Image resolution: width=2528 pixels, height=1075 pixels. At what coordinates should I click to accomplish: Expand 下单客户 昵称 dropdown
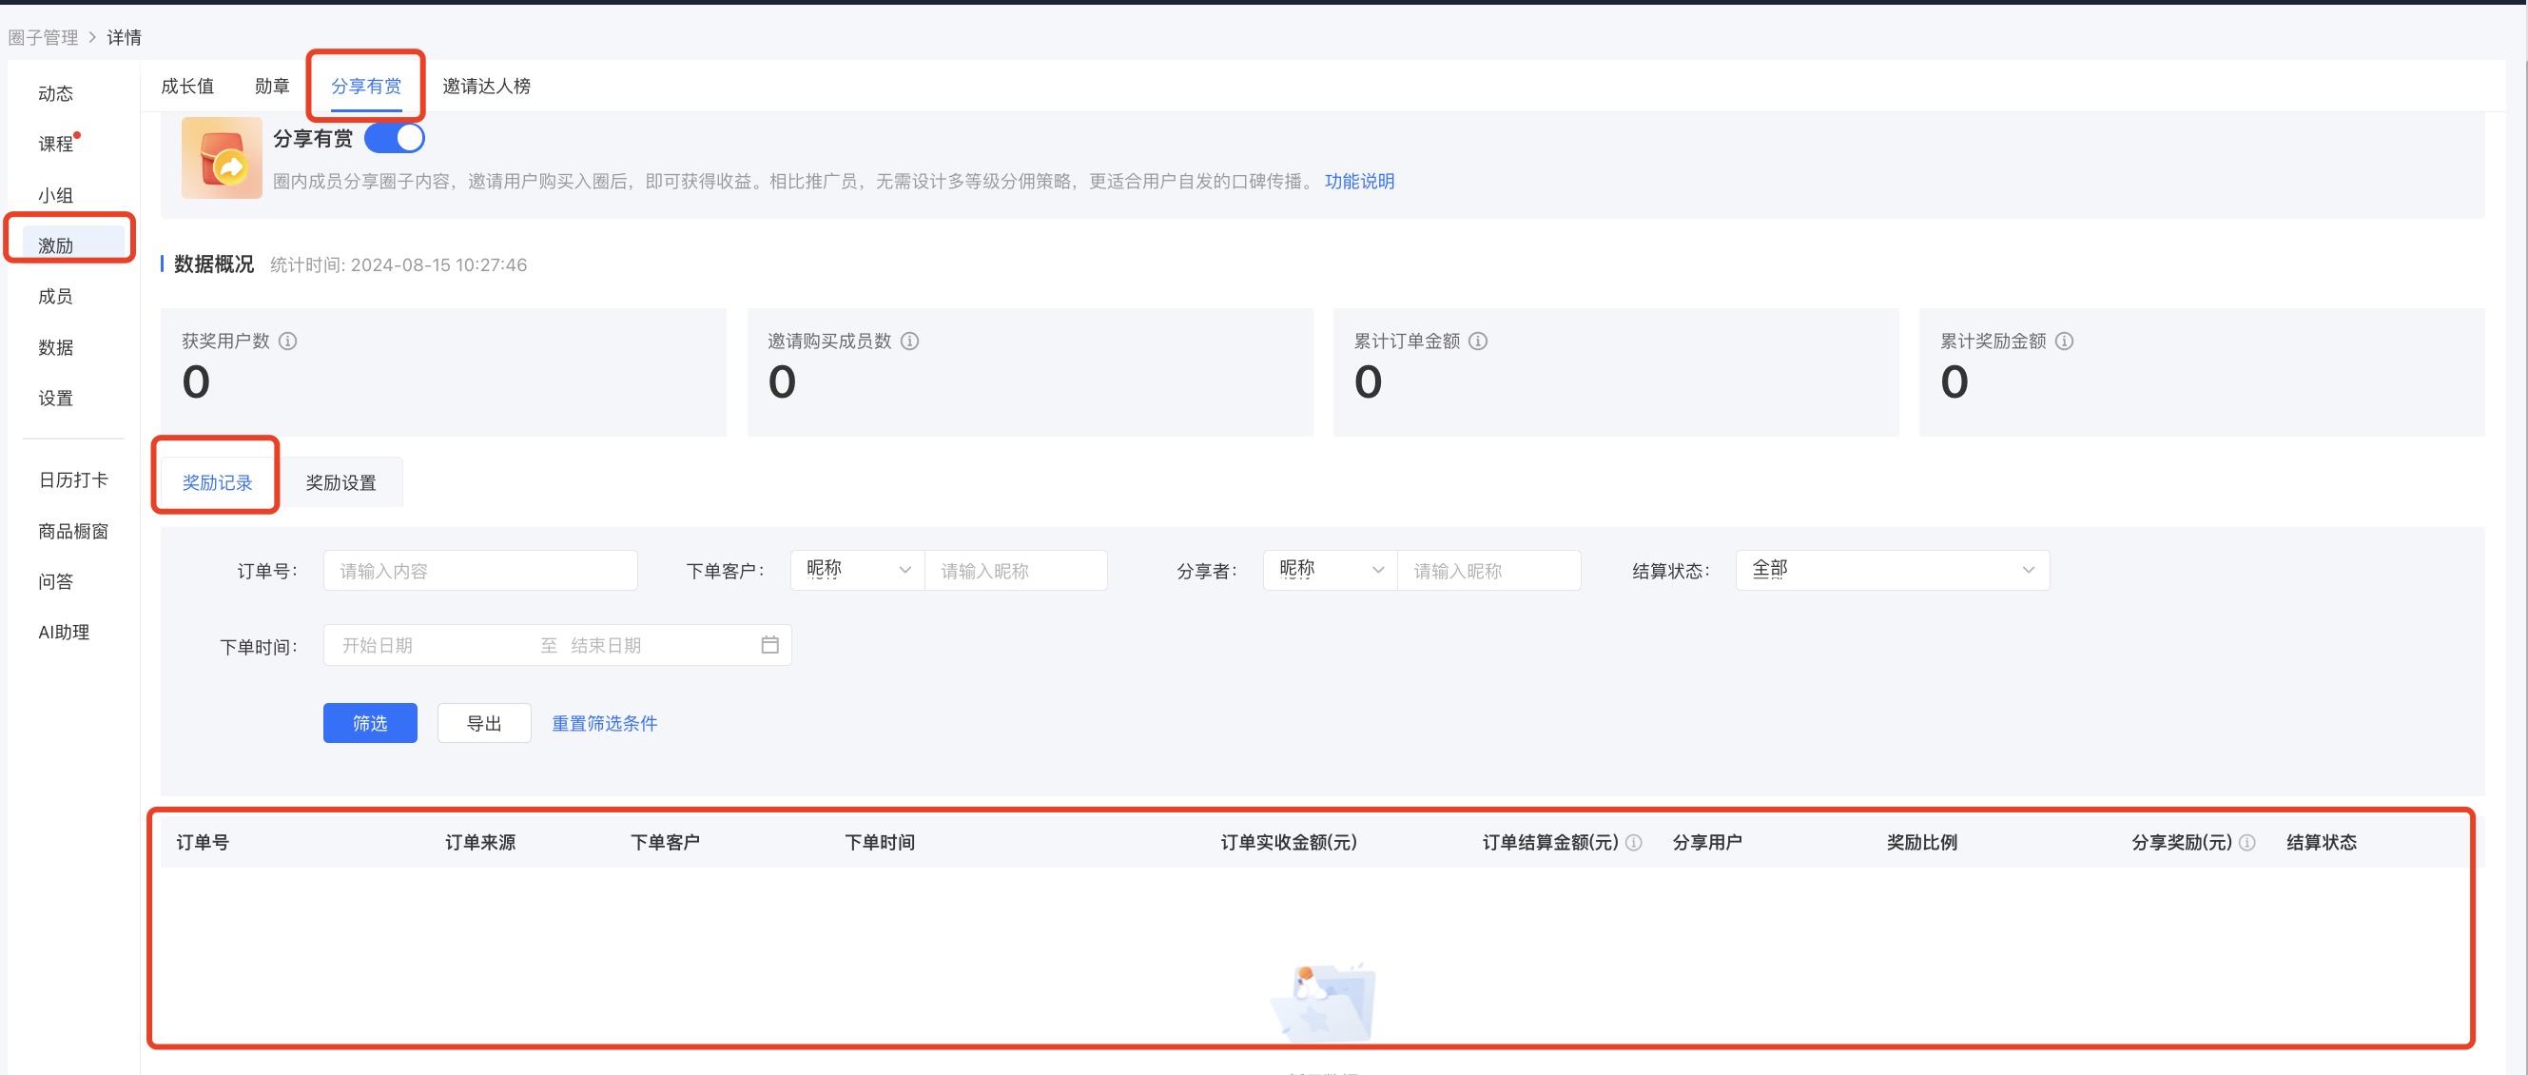pyautogui.click(x=858, y=571)
